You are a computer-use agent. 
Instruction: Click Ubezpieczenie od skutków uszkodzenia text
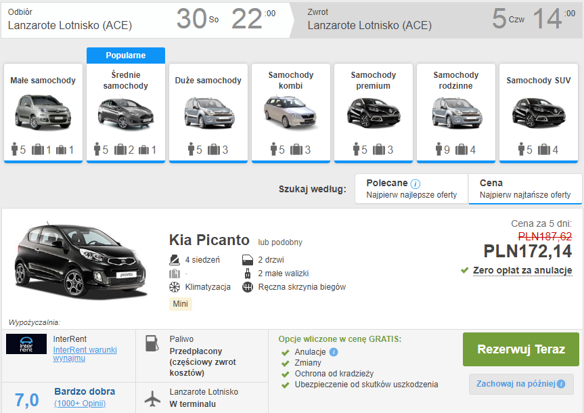(x=367, y=385)
